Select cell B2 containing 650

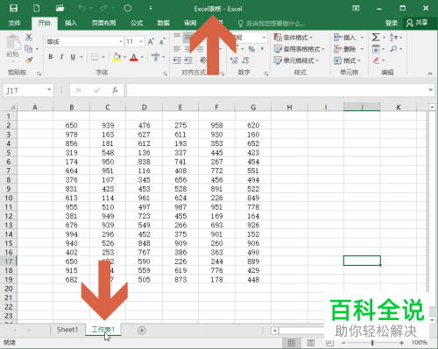[x=71, y=125]
